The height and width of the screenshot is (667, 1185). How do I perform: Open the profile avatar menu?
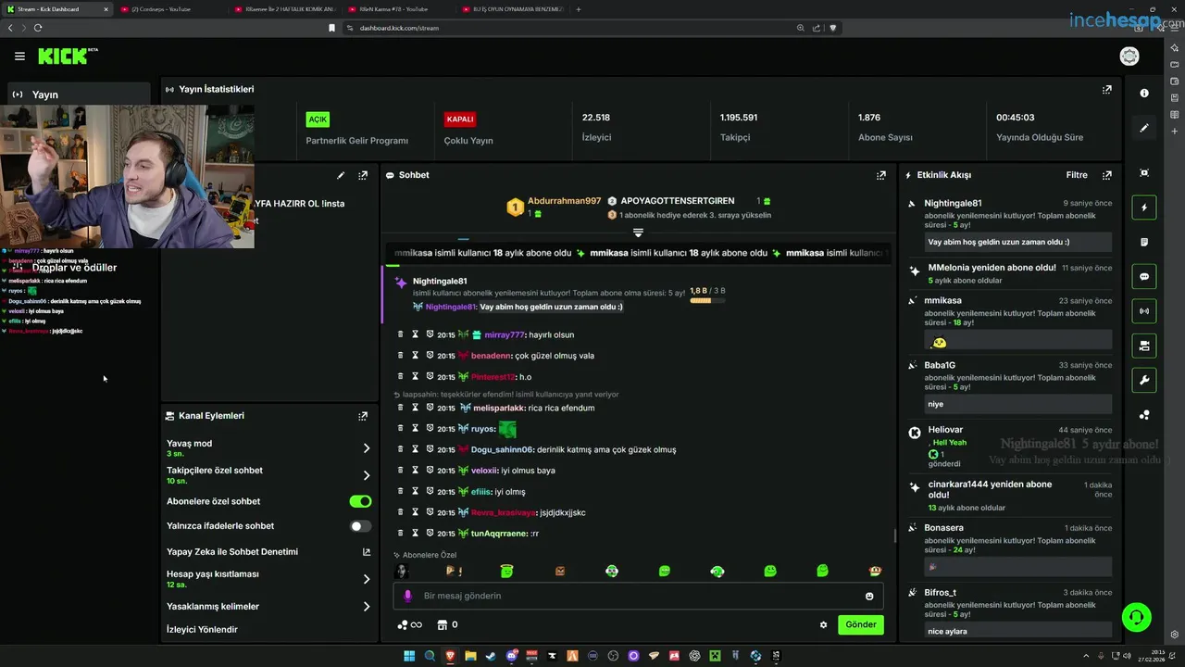[1129, 57]
